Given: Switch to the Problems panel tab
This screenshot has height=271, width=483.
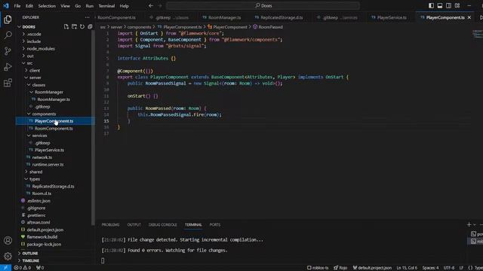Looking at the screenshot, I should (110, 224).
